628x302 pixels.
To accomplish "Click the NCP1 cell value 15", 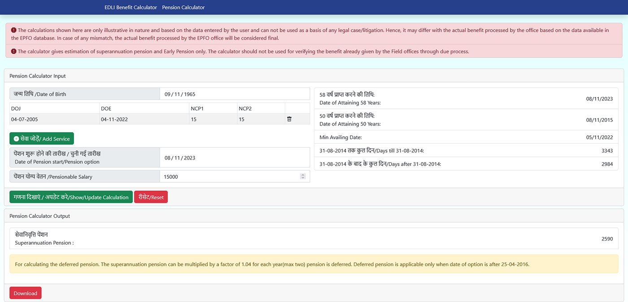I will 194,119.
